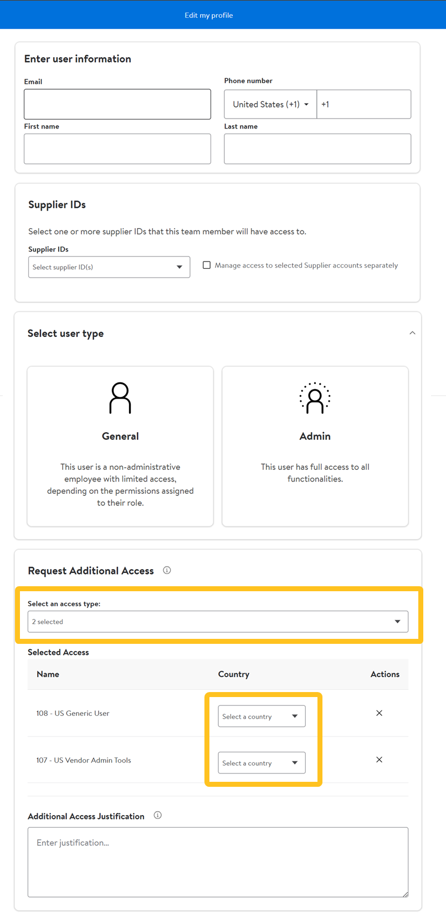Click the Email input field
This screenshot has width=446, height=922.
pos(117,104)
